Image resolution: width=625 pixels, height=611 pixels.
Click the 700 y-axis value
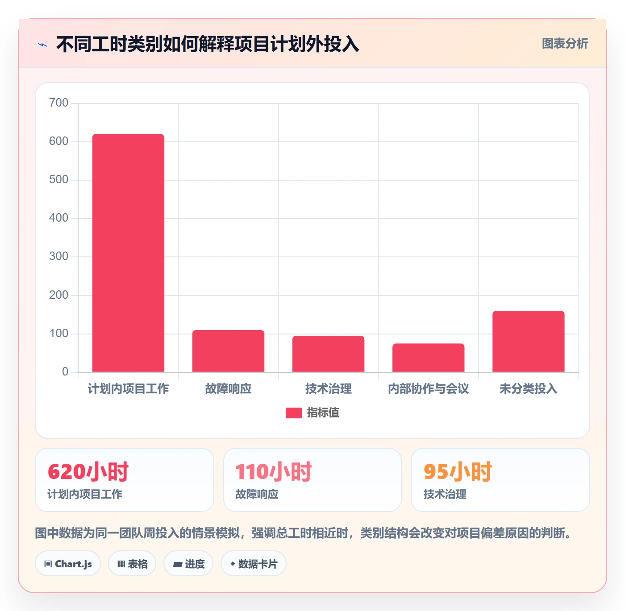(58, 103)
